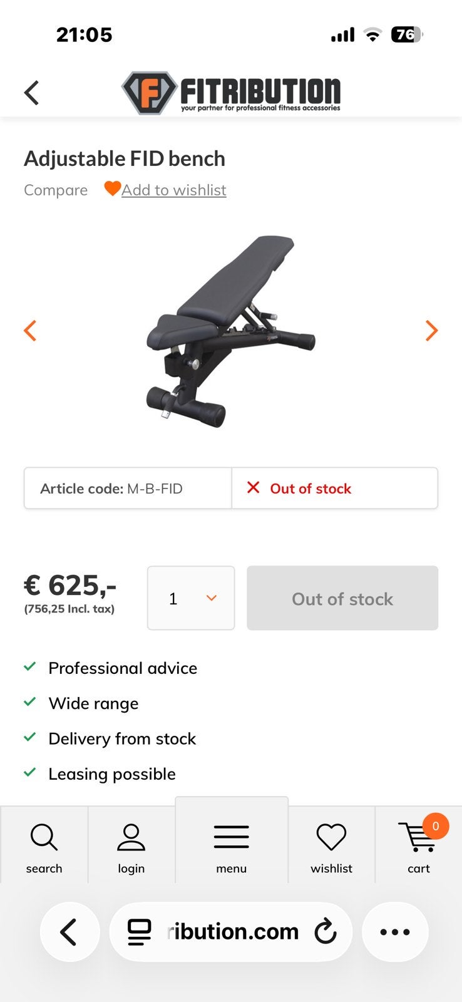Image resolution: width=462 pixels, height=1002 pixels.
Task: Open the shopping cart
Action: click(x=419, y=849)
